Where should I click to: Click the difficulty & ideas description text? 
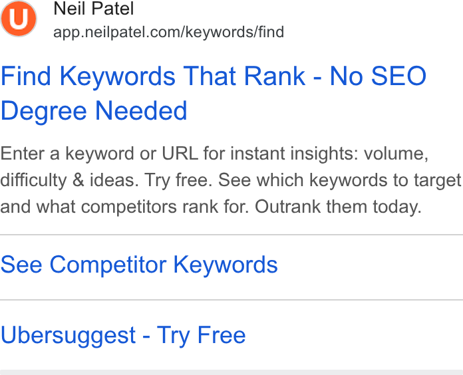[69, 180]
